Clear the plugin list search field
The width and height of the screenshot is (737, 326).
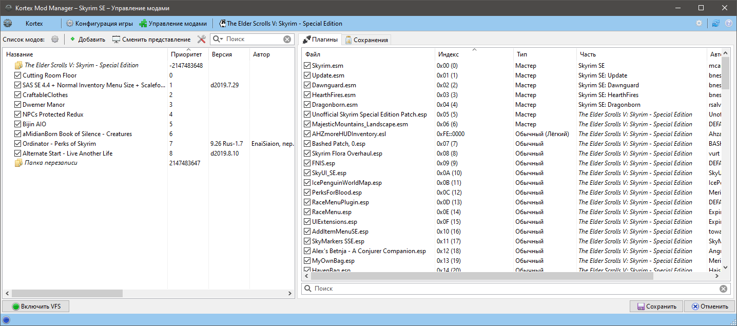[x=723, y=289]
